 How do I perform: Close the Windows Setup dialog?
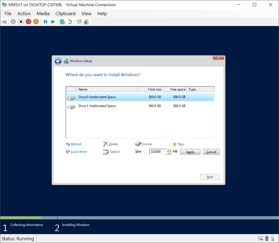coord(218,58)
